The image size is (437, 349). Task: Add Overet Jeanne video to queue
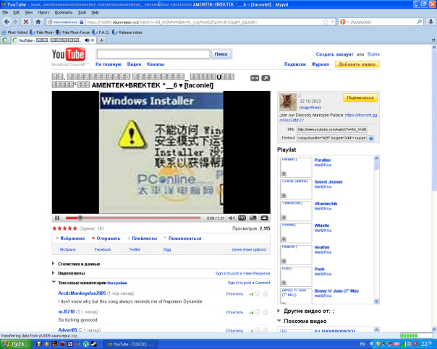(x=284, y=195)
